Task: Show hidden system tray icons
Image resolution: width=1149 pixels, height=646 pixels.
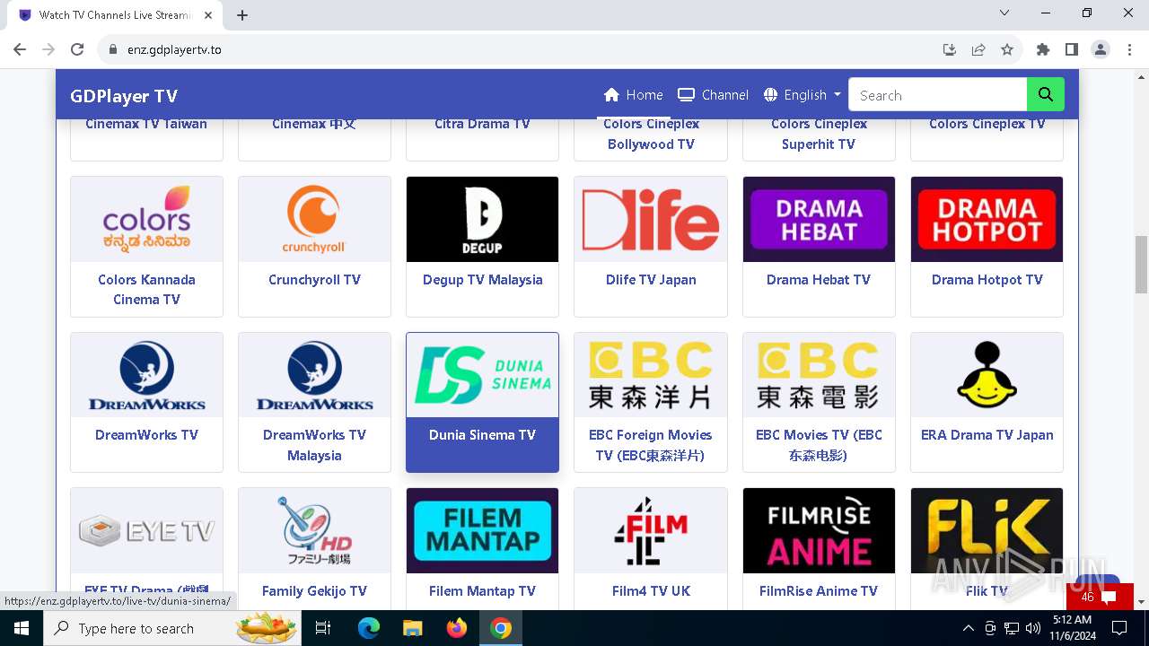Action: [x=968, y=628]
